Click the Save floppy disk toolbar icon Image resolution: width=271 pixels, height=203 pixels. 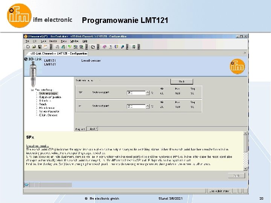click(x=40, y=47)
